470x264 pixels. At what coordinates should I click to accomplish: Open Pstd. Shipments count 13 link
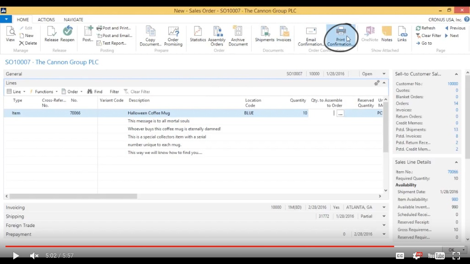click(456, 130)
